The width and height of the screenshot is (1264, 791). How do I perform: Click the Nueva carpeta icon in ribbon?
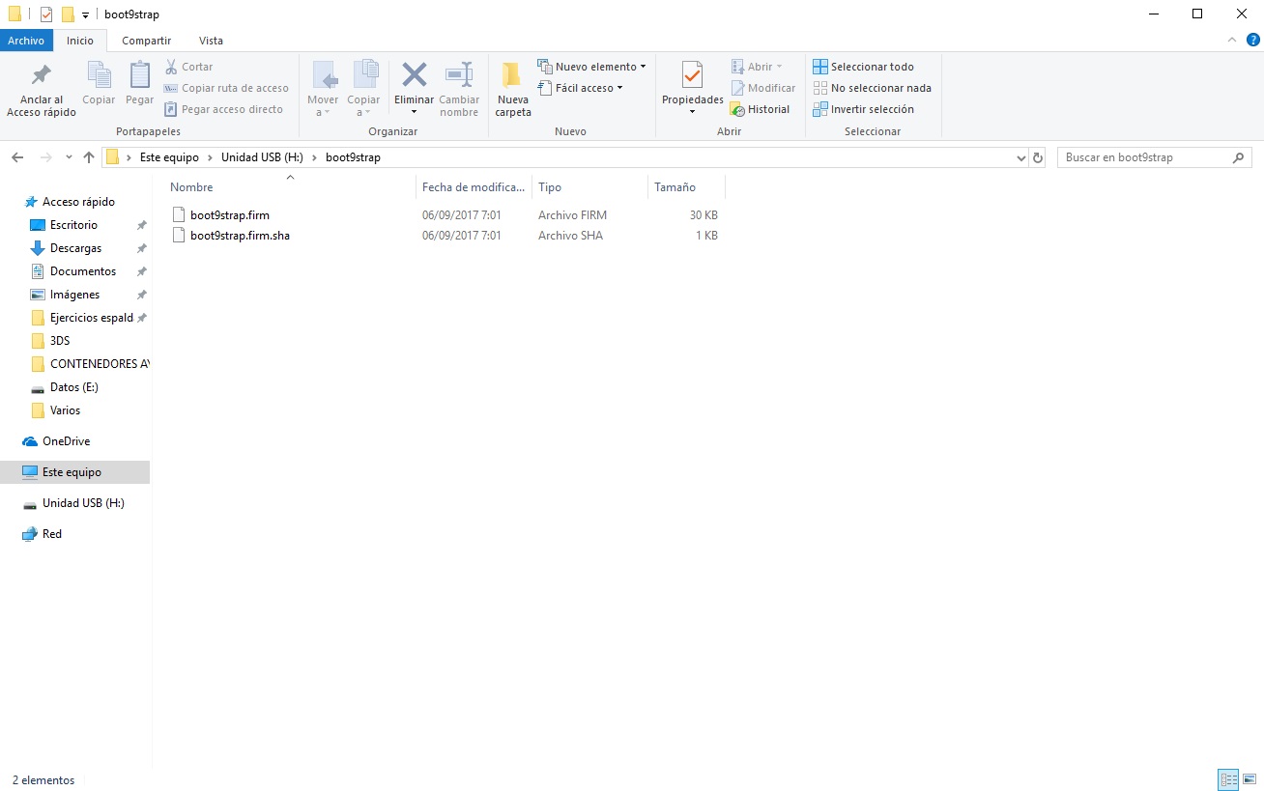512,76
